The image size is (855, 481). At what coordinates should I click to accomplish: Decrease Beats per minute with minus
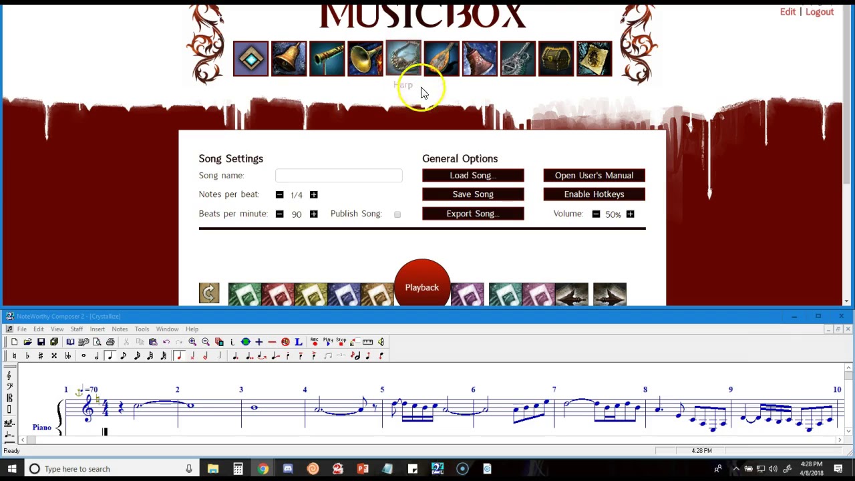[x=279, y=214]
